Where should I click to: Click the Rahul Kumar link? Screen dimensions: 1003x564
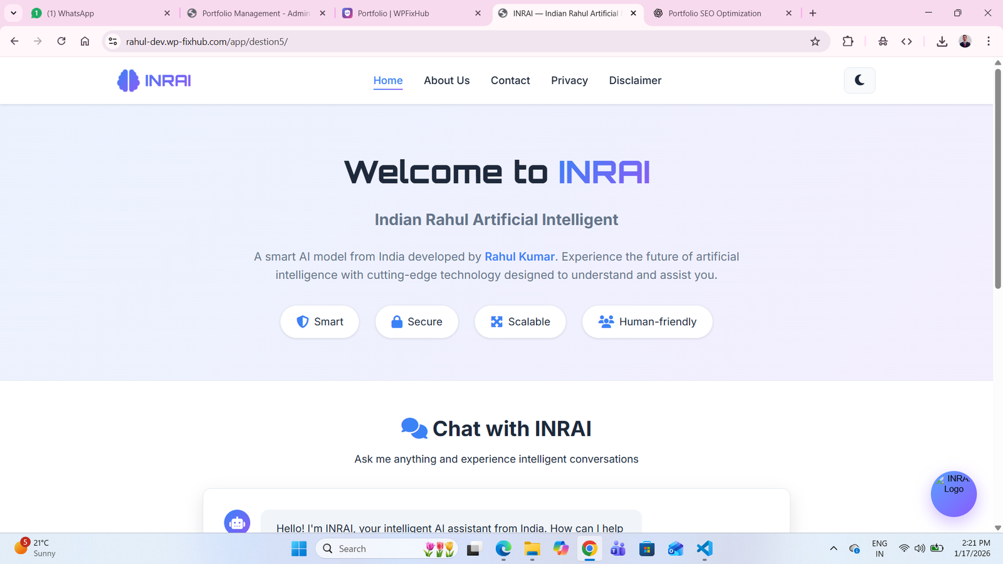point(519,256)
